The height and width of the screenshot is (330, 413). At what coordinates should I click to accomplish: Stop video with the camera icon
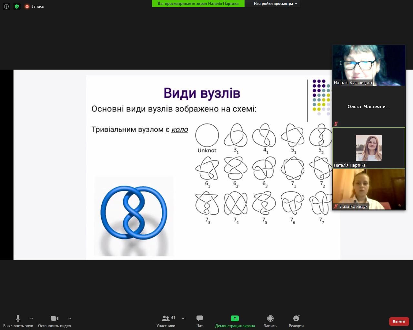(55, 318)
